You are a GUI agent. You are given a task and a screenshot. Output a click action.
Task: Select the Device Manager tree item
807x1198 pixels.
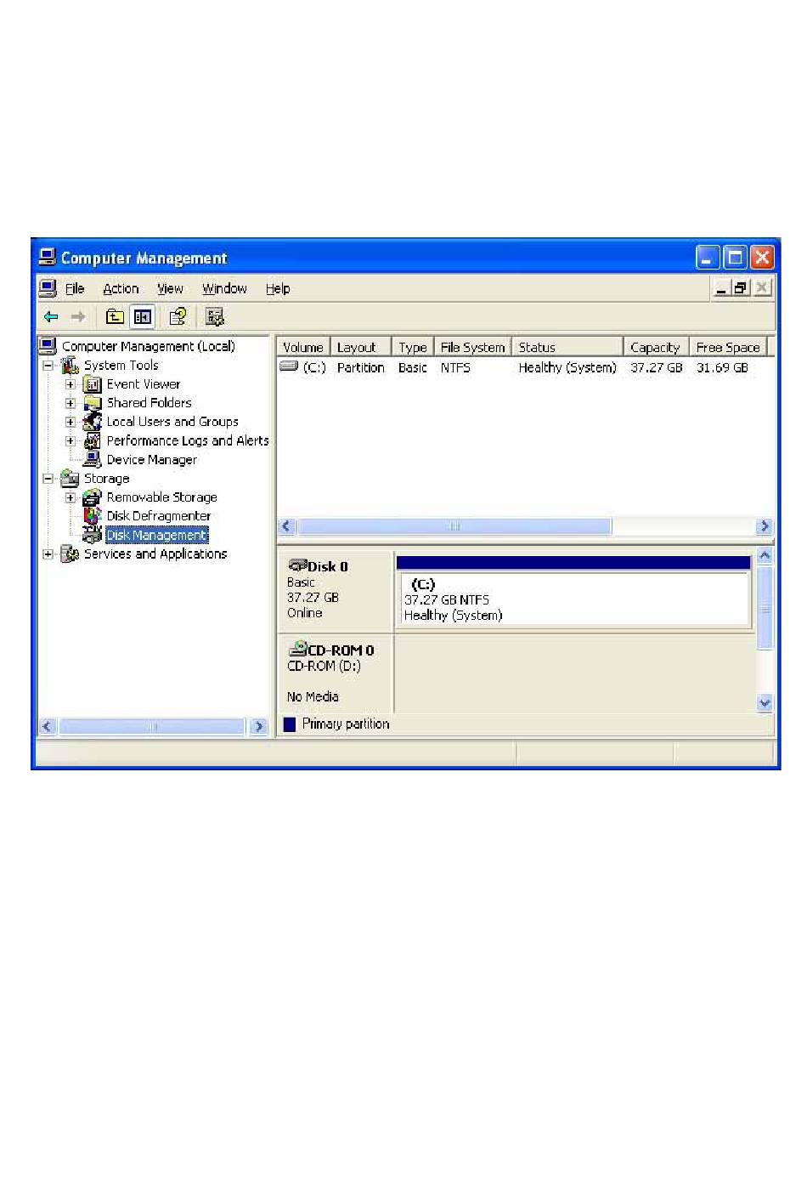[x=152, y=460]
